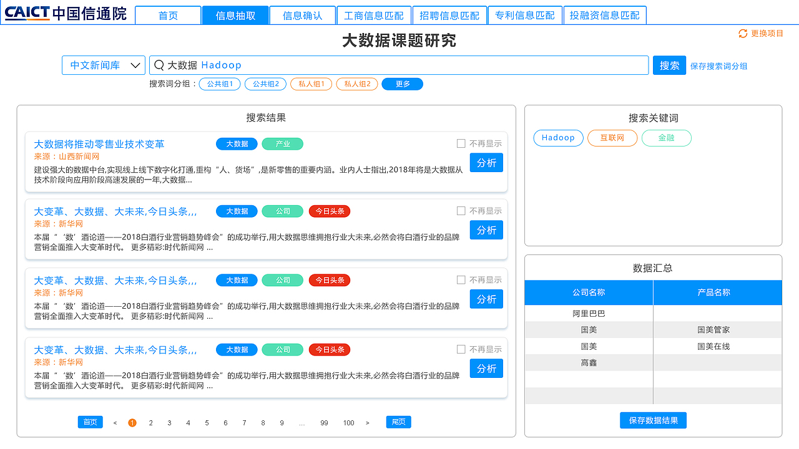Go to the 信息确认 tab
799x449 pixels.
[303, 16]
